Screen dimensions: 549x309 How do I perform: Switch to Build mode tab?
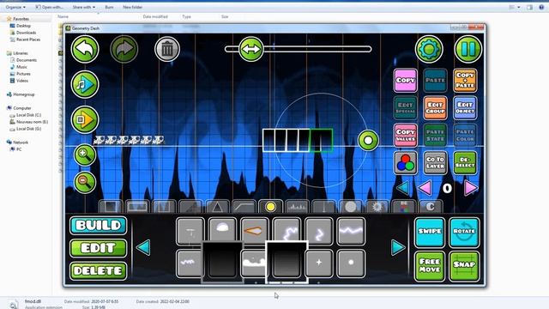tap(99, 225)
